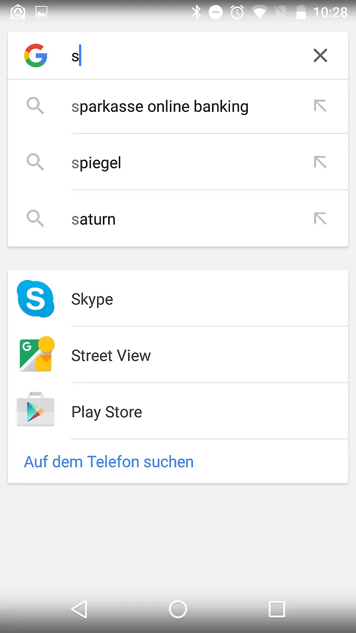Select the suggestion sparkasse online banking

(x=160, y=105)
